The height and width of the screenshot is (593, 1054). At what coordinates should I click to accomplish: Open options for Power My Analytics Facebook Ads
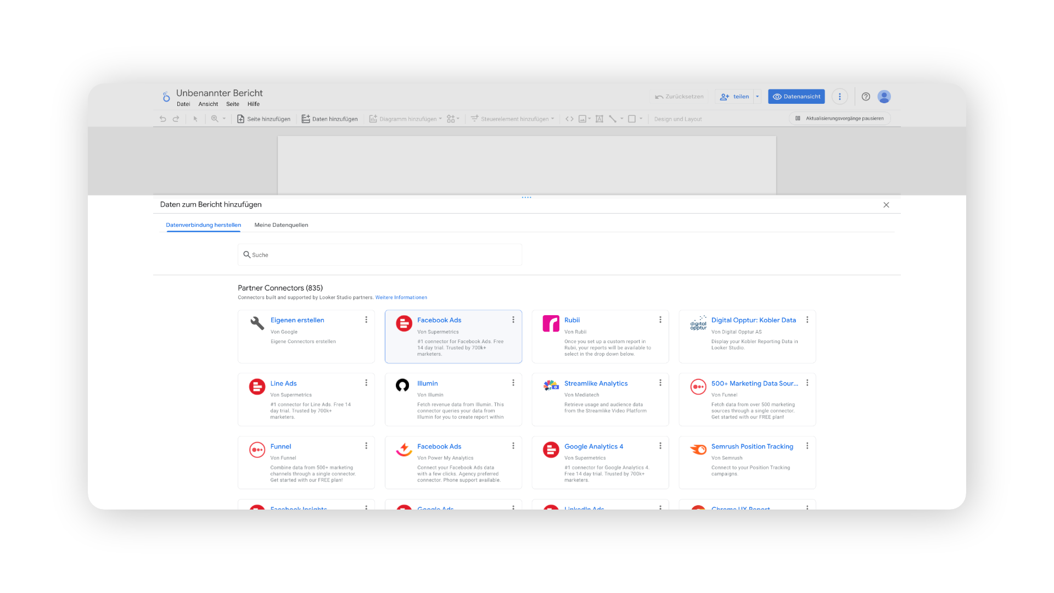(x=513, y=446)
